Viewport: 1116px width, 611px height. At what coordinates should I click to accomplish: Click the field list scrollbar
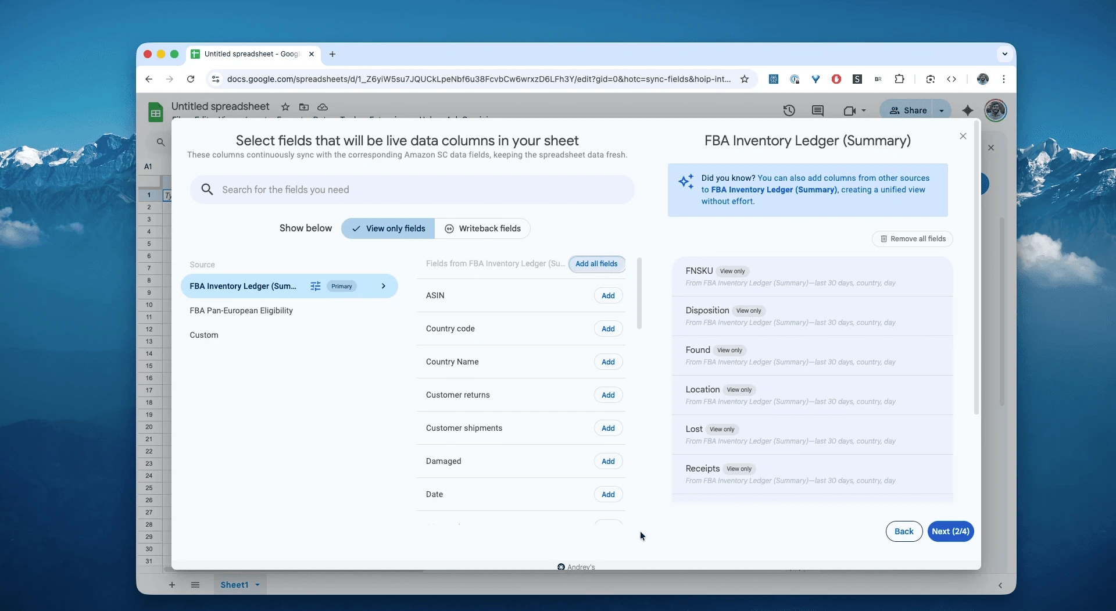point(639,294)
